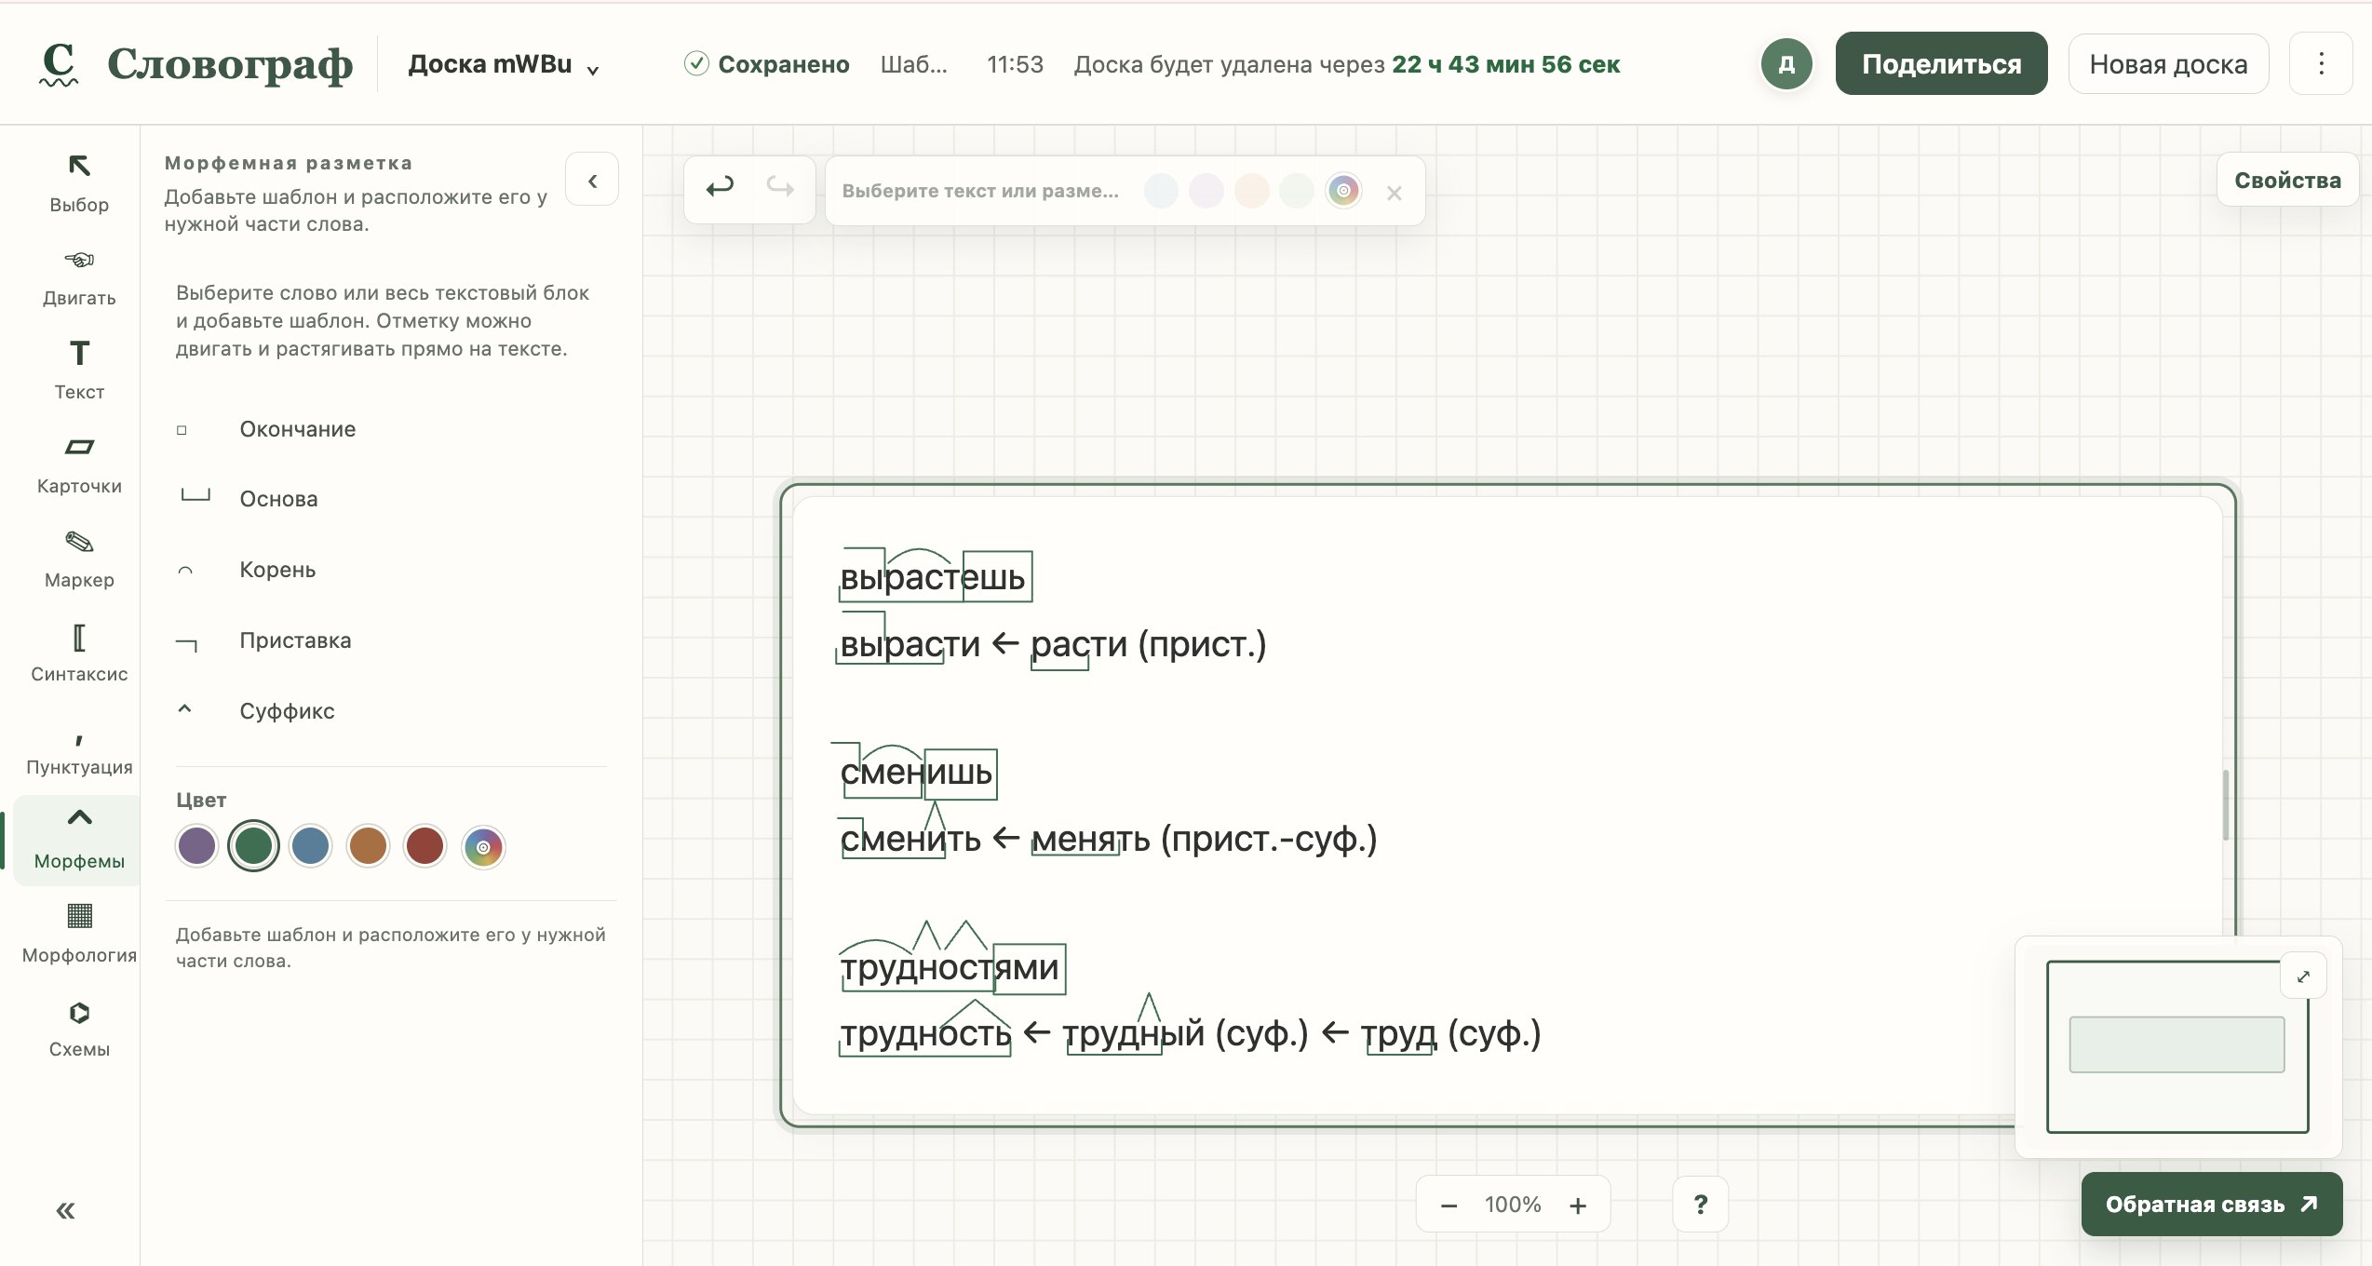
Task: Click the truncated Шаб… label in the header
Action: [913, 64]
